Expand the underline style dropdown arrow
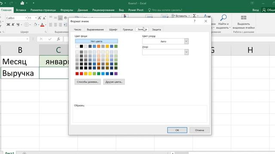Screen dimensions: 275x154 tap(21, 25)
